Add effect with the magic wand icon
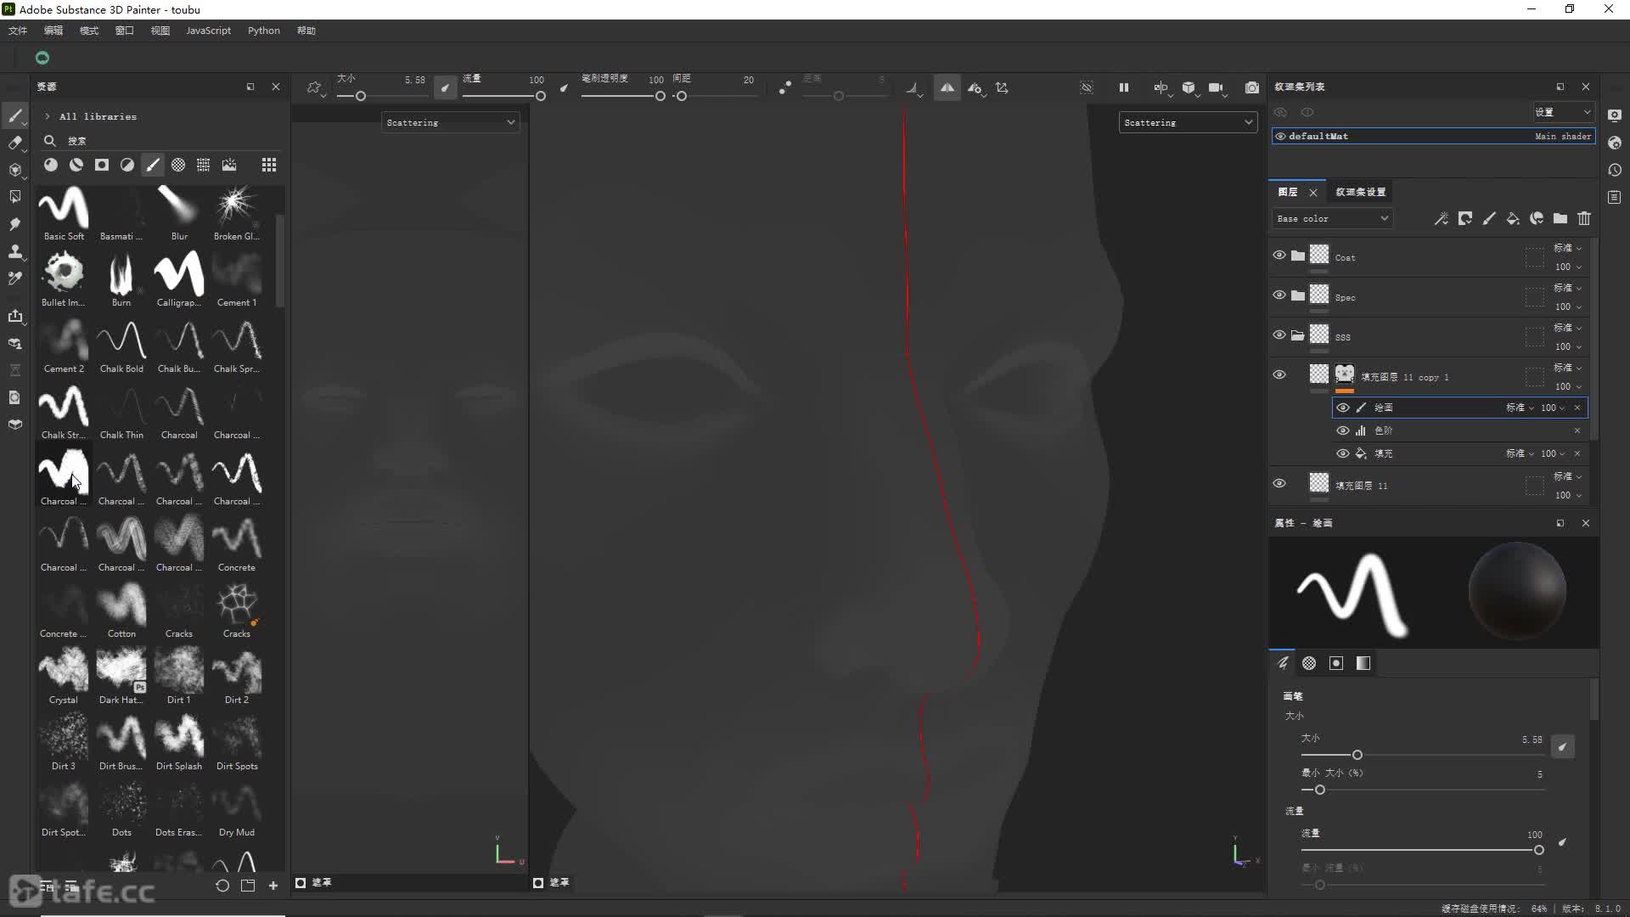This screenshot has height=917, width=1630. [x=1442, y=219]
